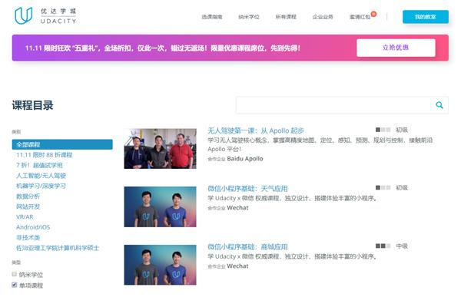Select the 佐治亚理工学院计算机科学硕士 category

(x=58, y=248)
